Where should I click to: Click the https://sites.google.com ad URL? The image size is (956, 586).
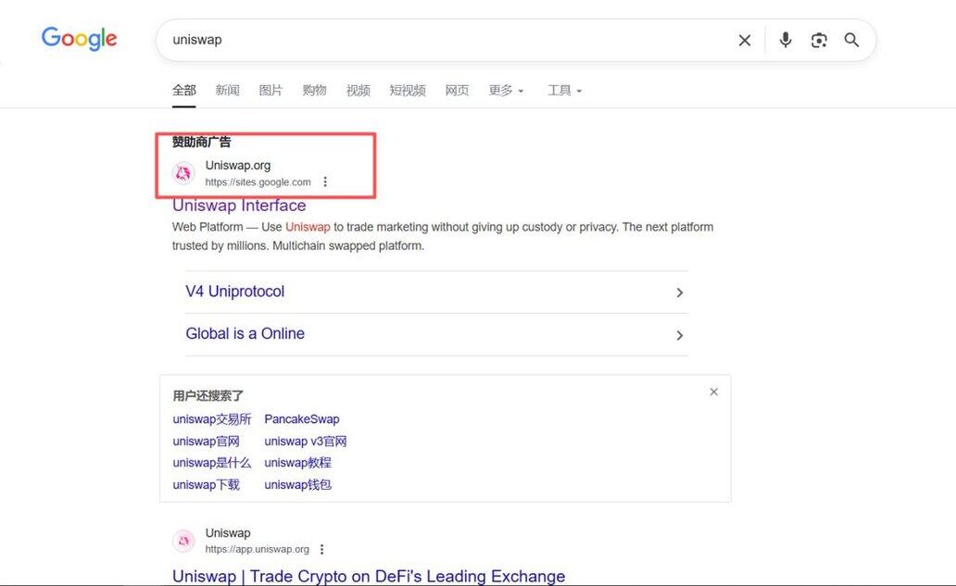coord(258,182)
